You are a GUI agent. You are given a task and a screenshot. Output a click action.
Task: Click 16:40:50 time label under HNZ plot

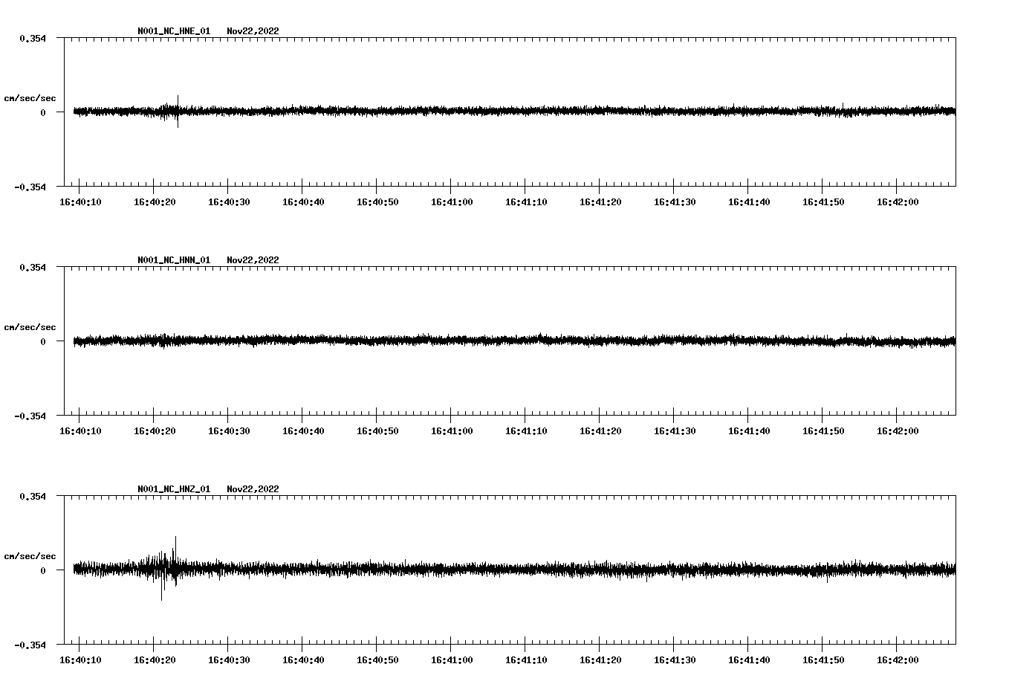[377, 660]
